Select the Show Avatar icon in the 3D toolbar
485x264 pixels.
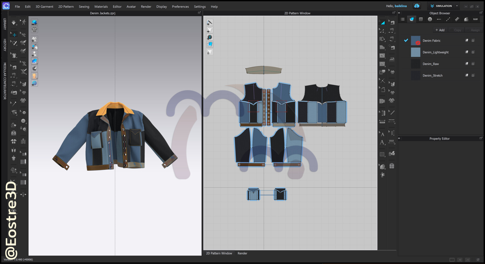click(x=34, y=53)
